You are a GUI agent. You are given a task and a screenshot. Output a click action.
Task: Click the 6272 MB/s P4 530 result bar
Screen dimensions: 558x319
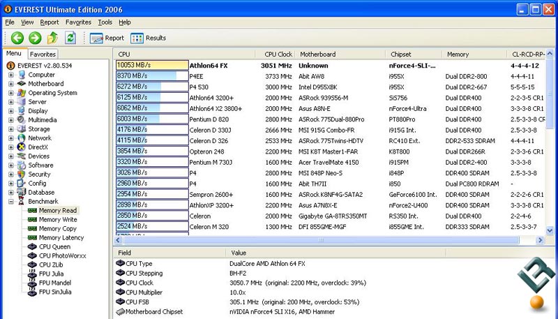(152, 87)
